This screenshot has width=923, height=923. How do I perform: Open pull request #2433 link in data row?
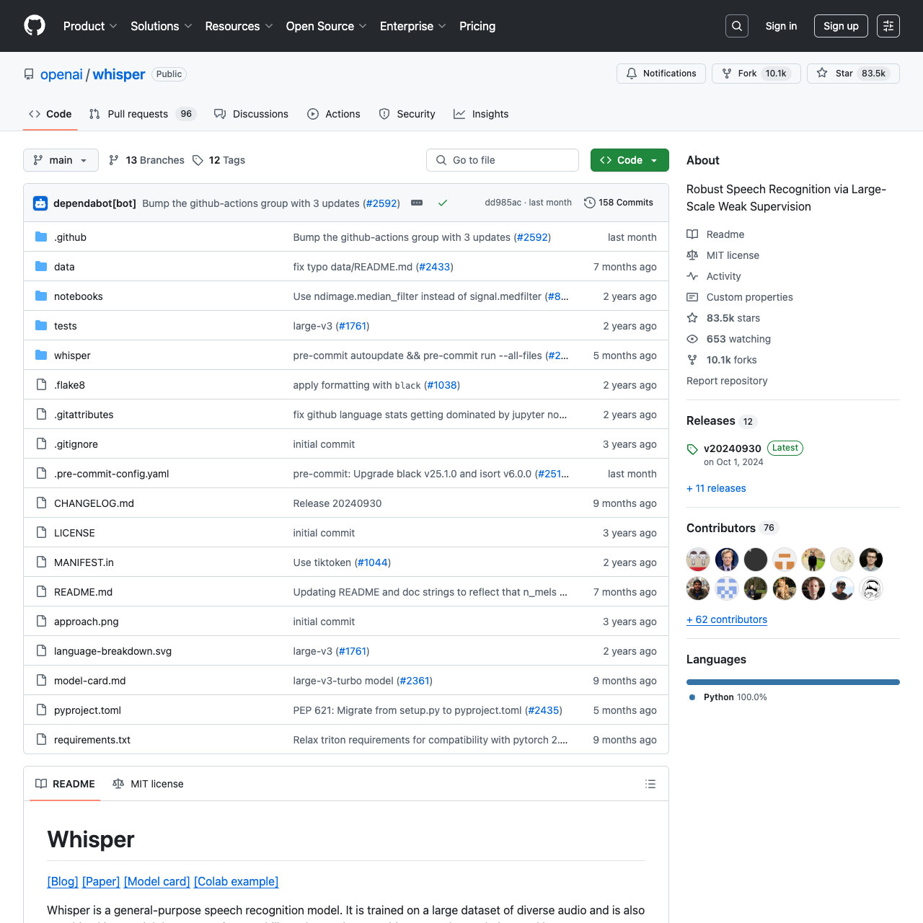click(435, 267)
